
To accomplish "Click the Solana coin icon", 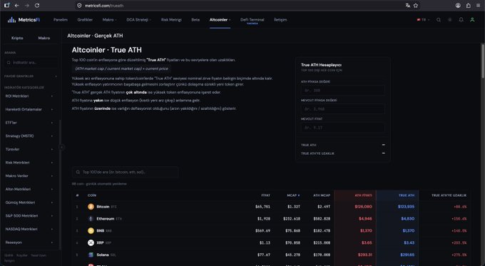I will (x=91, y=255).
